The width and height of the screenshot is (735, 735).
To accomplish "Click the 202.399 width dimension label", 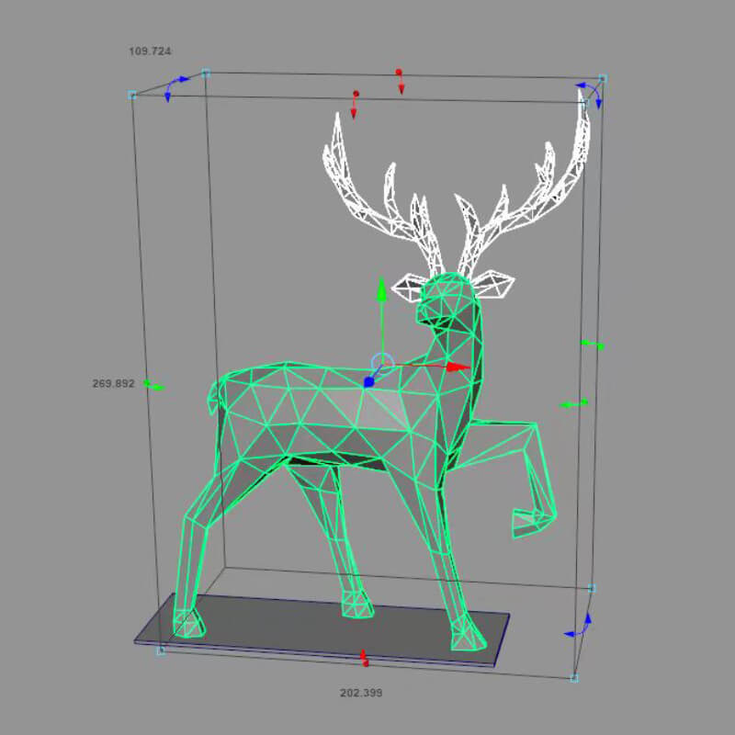I will (361, 692).
